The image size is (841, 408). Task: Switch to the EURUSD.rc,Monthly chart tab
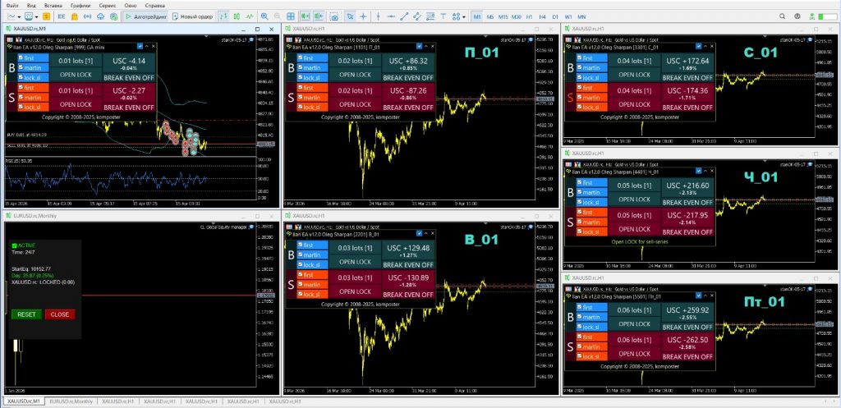pyautogui.click(x=70, y=401)
